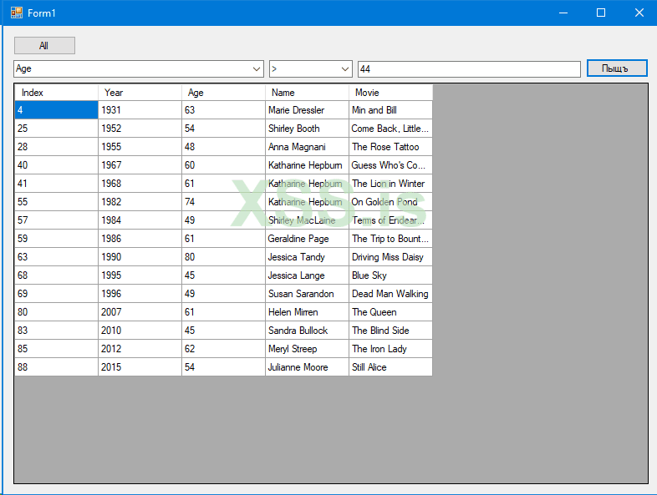
Task: Select year cell 2007
Action: pos(140,312)
